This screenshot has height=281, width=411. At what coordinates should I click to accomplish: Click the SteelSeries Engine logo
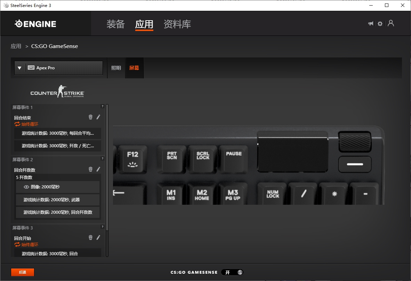pyautogui.click(x=35, y=24)
